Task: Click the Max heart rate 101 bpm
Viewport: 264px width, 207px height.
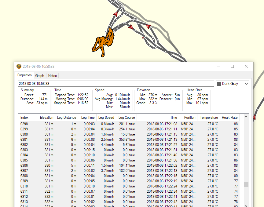Action: click(202, 103)
